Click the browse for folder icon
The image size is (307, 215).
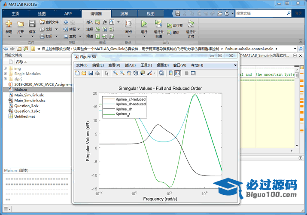(x=26, y=49)
